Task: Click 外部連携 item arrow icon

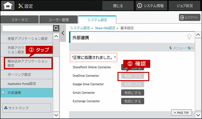Action: point(3,92)
